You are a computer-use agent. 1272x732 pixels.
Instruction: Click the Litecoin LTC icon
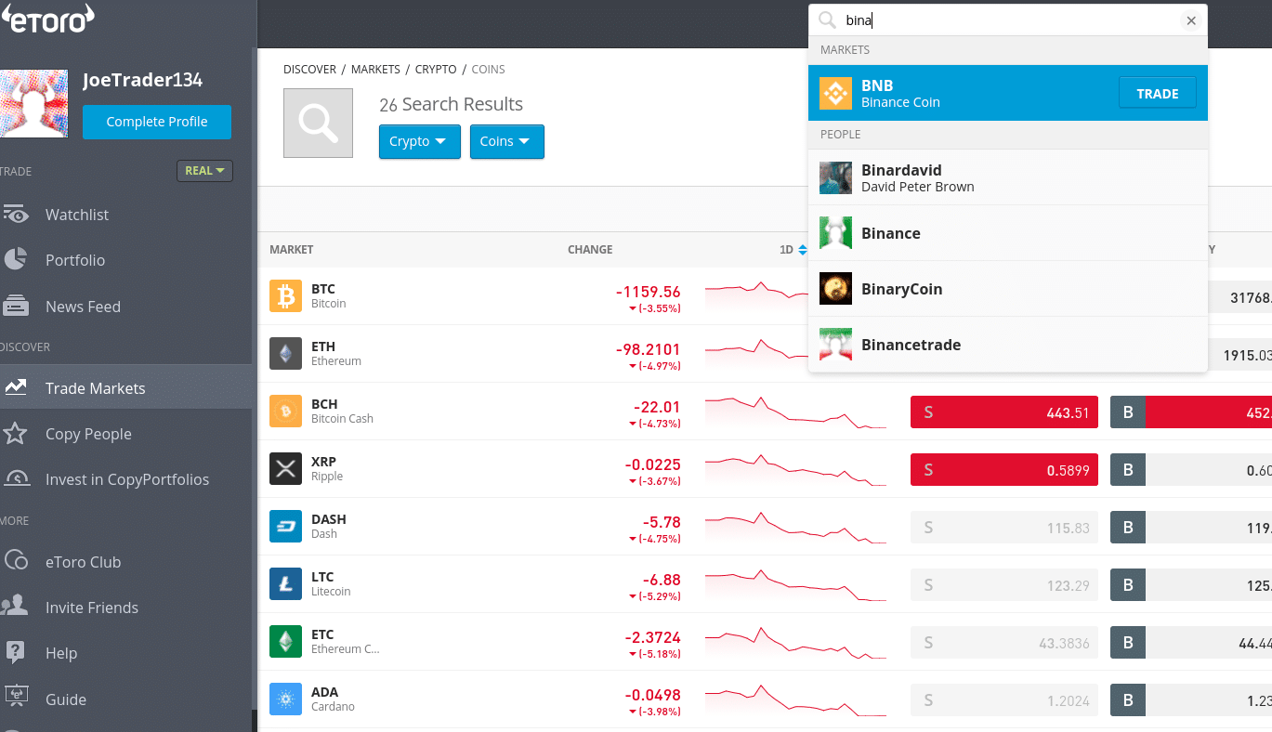click(285, 584)
